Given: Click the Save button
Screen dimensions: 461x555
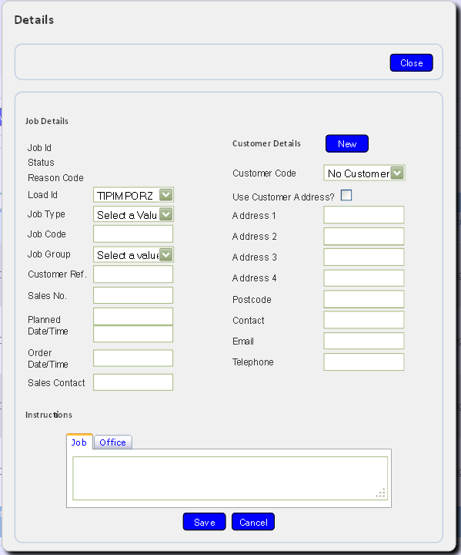Looking at the screenshot, I should [x=205, y=522].
